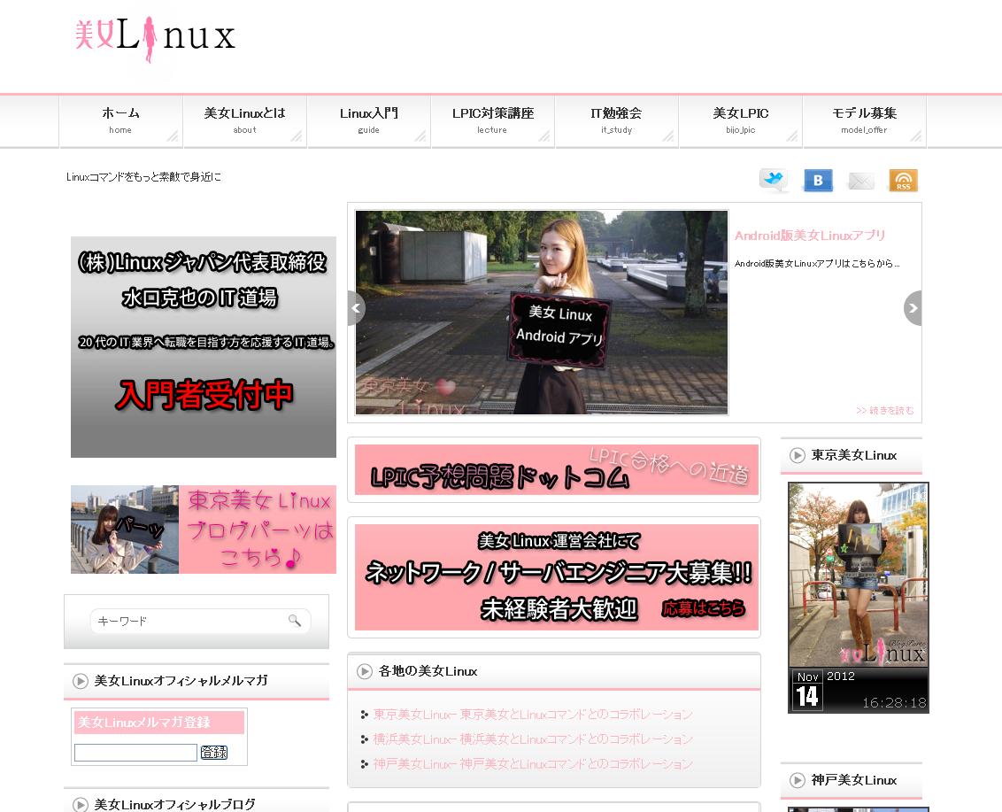Image resolution: width=1002 pixels, height=812 pixels.
Task: Follow the 神戸美女Linux list link
Action: (x=533, y=764)
